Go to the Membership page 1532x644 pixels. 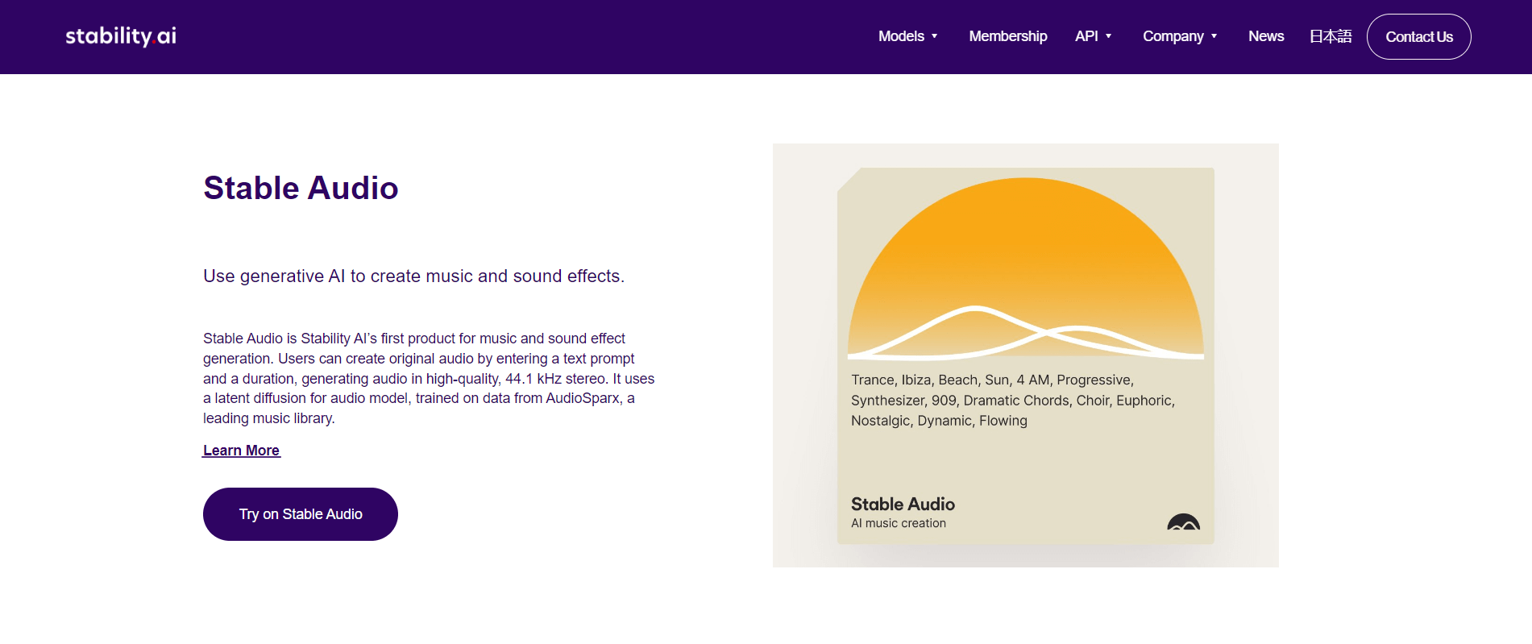pos(1007,36)
